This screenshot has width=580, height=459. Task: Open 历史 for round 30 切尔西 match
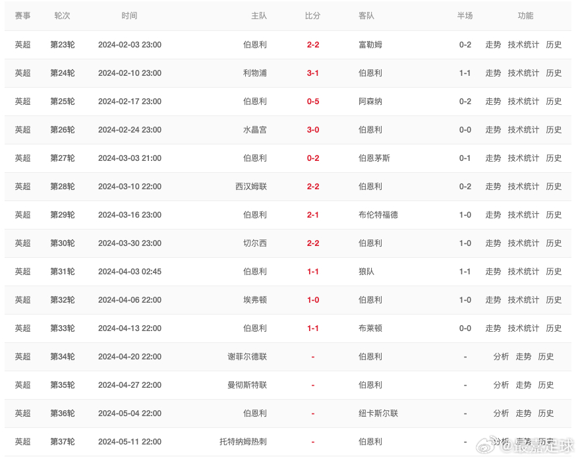tap(554, 243)
